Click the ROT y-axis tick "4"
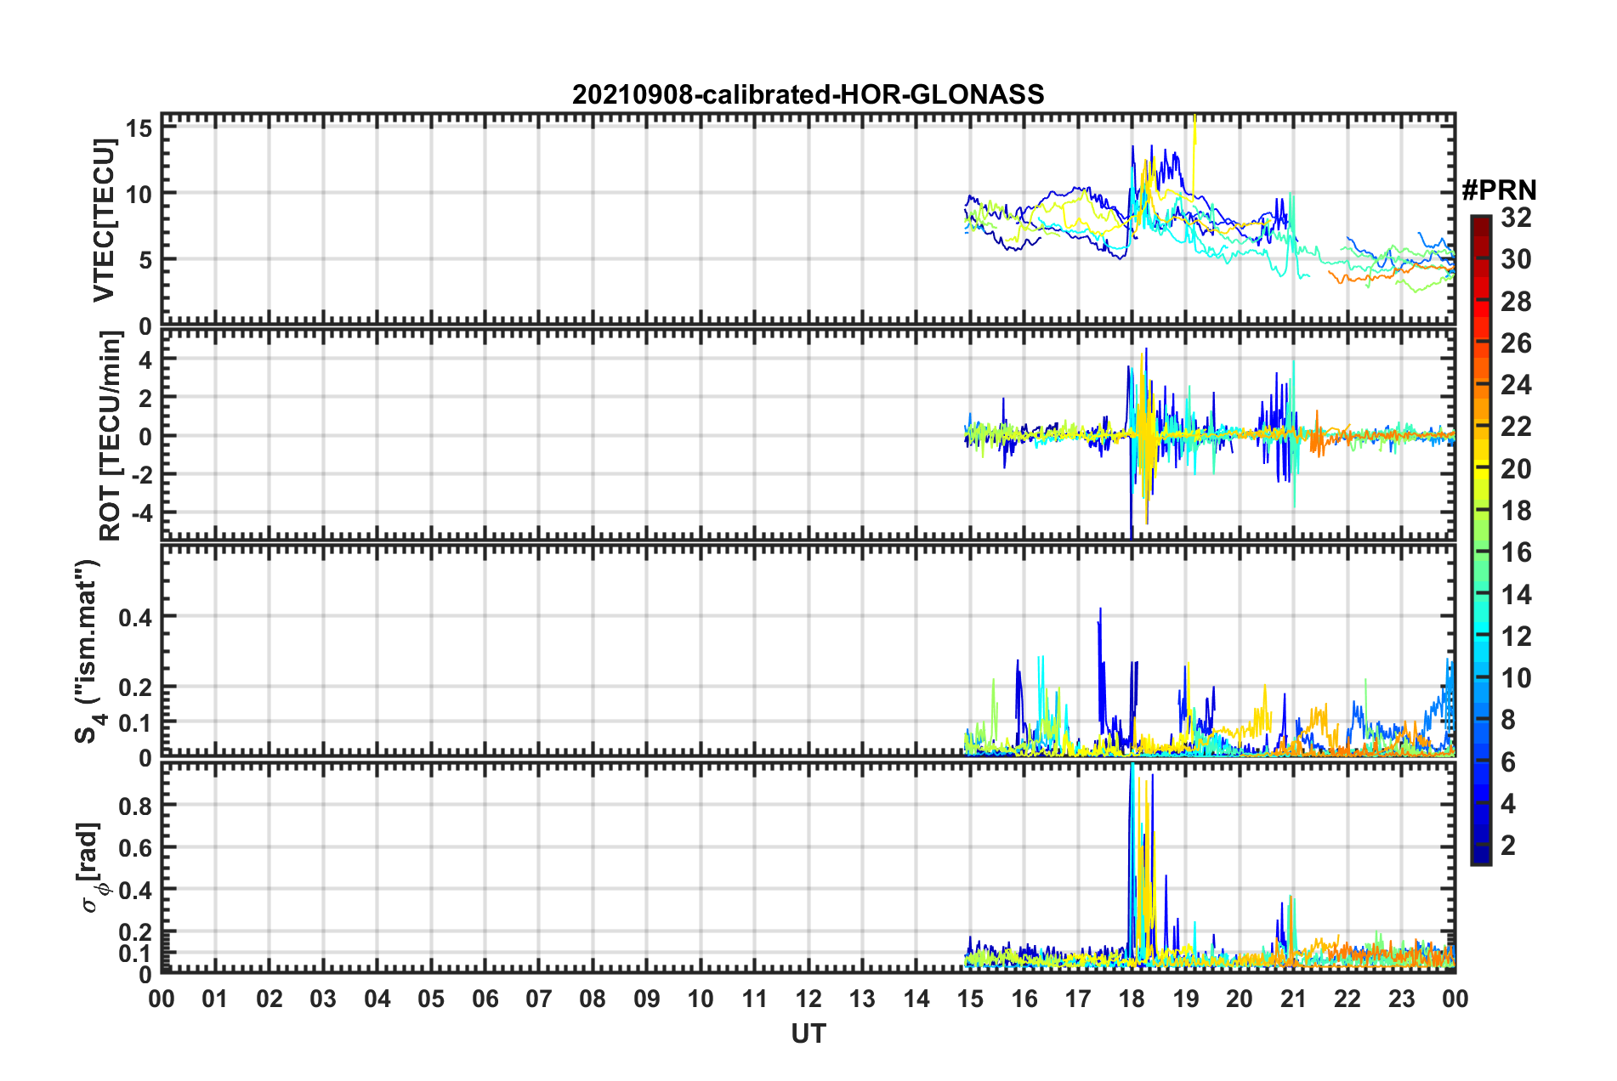The height and width of the screenshot is (1081, 1617). pyautogui.click(x=145, y=359)
